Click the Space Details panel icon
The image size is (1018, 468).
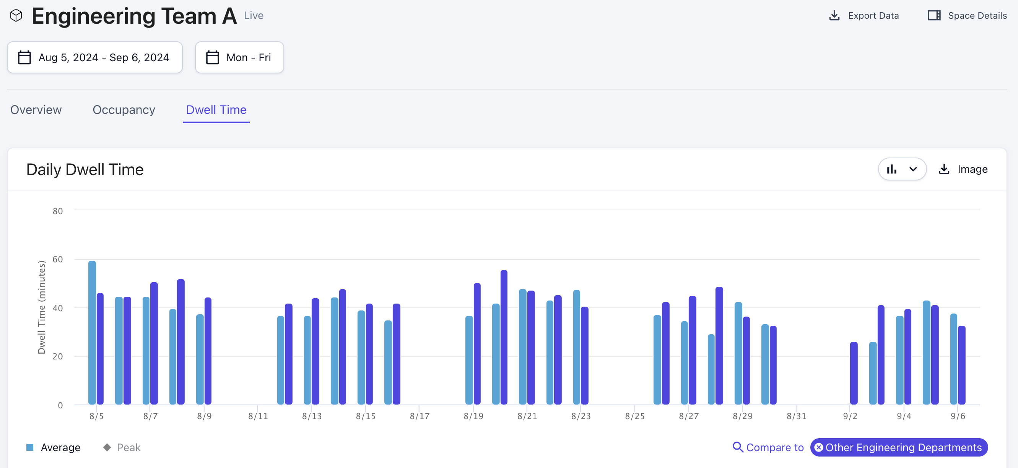[x=934, y=16]
